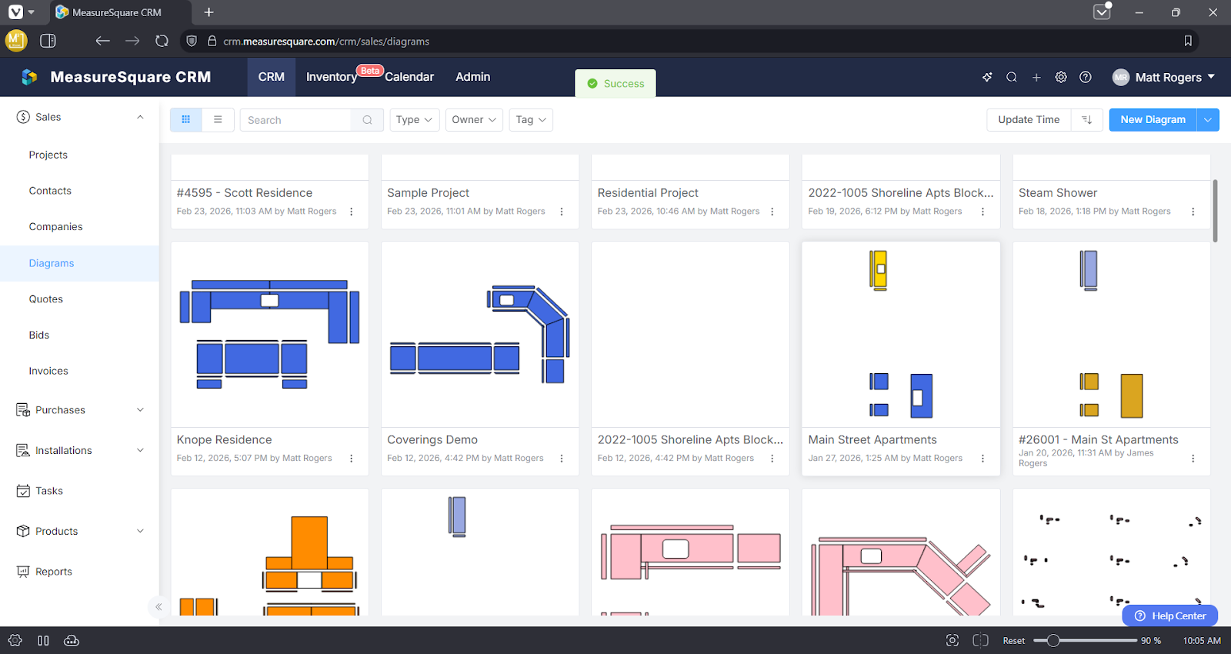Open the Help Center button
Image resolution: width=1231 pixels, height=654 pixels.
pyautogui.click(x=1170, y=616)
